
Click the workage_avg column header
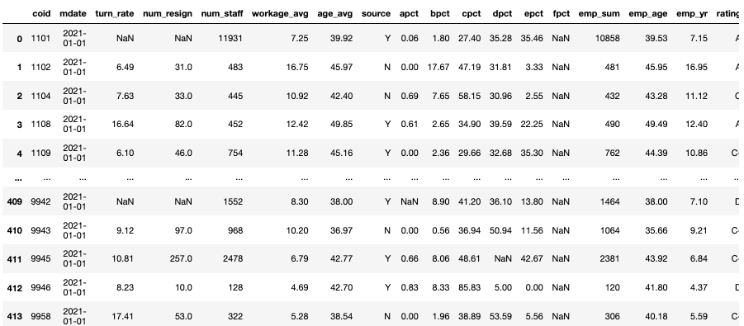(280, 14)
